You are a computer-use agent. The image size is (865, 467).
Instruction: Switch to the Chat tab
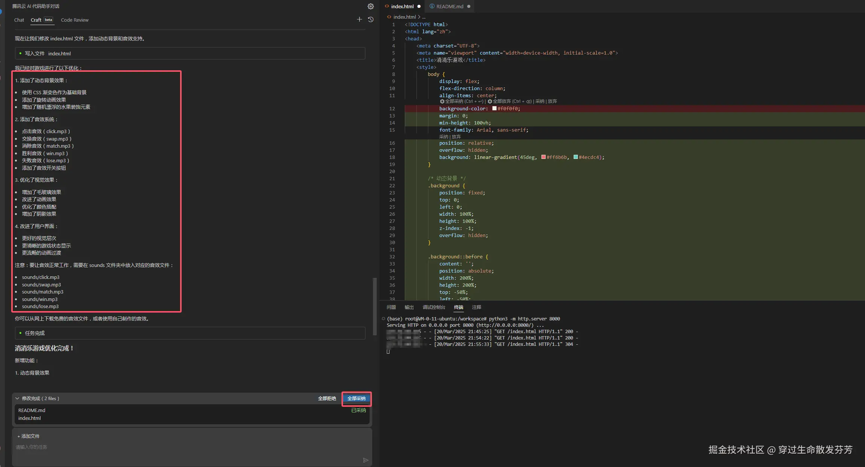point(19,20)
